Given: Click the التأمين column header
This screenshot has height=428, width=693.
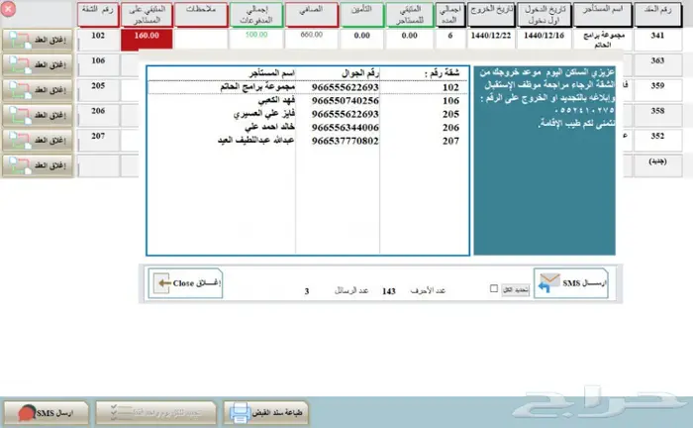Looking at the screenshot, I should tap(361, 14).
